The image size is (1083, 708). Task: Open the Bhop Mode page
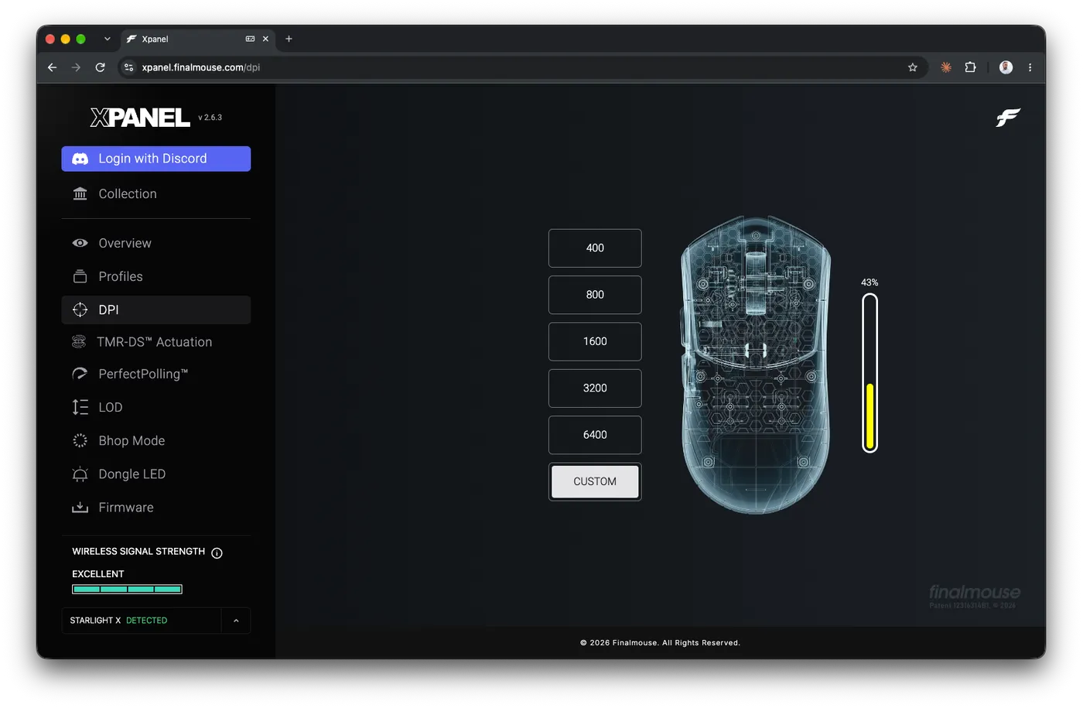tap(156, 440)
